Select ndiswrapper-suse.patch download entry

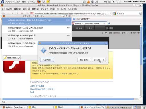click(37, 37)
